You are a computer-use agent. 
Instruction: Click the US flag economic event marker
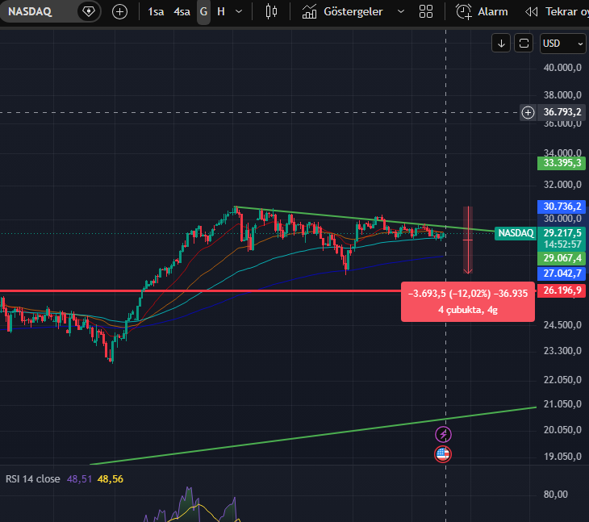tap(443, 454)
